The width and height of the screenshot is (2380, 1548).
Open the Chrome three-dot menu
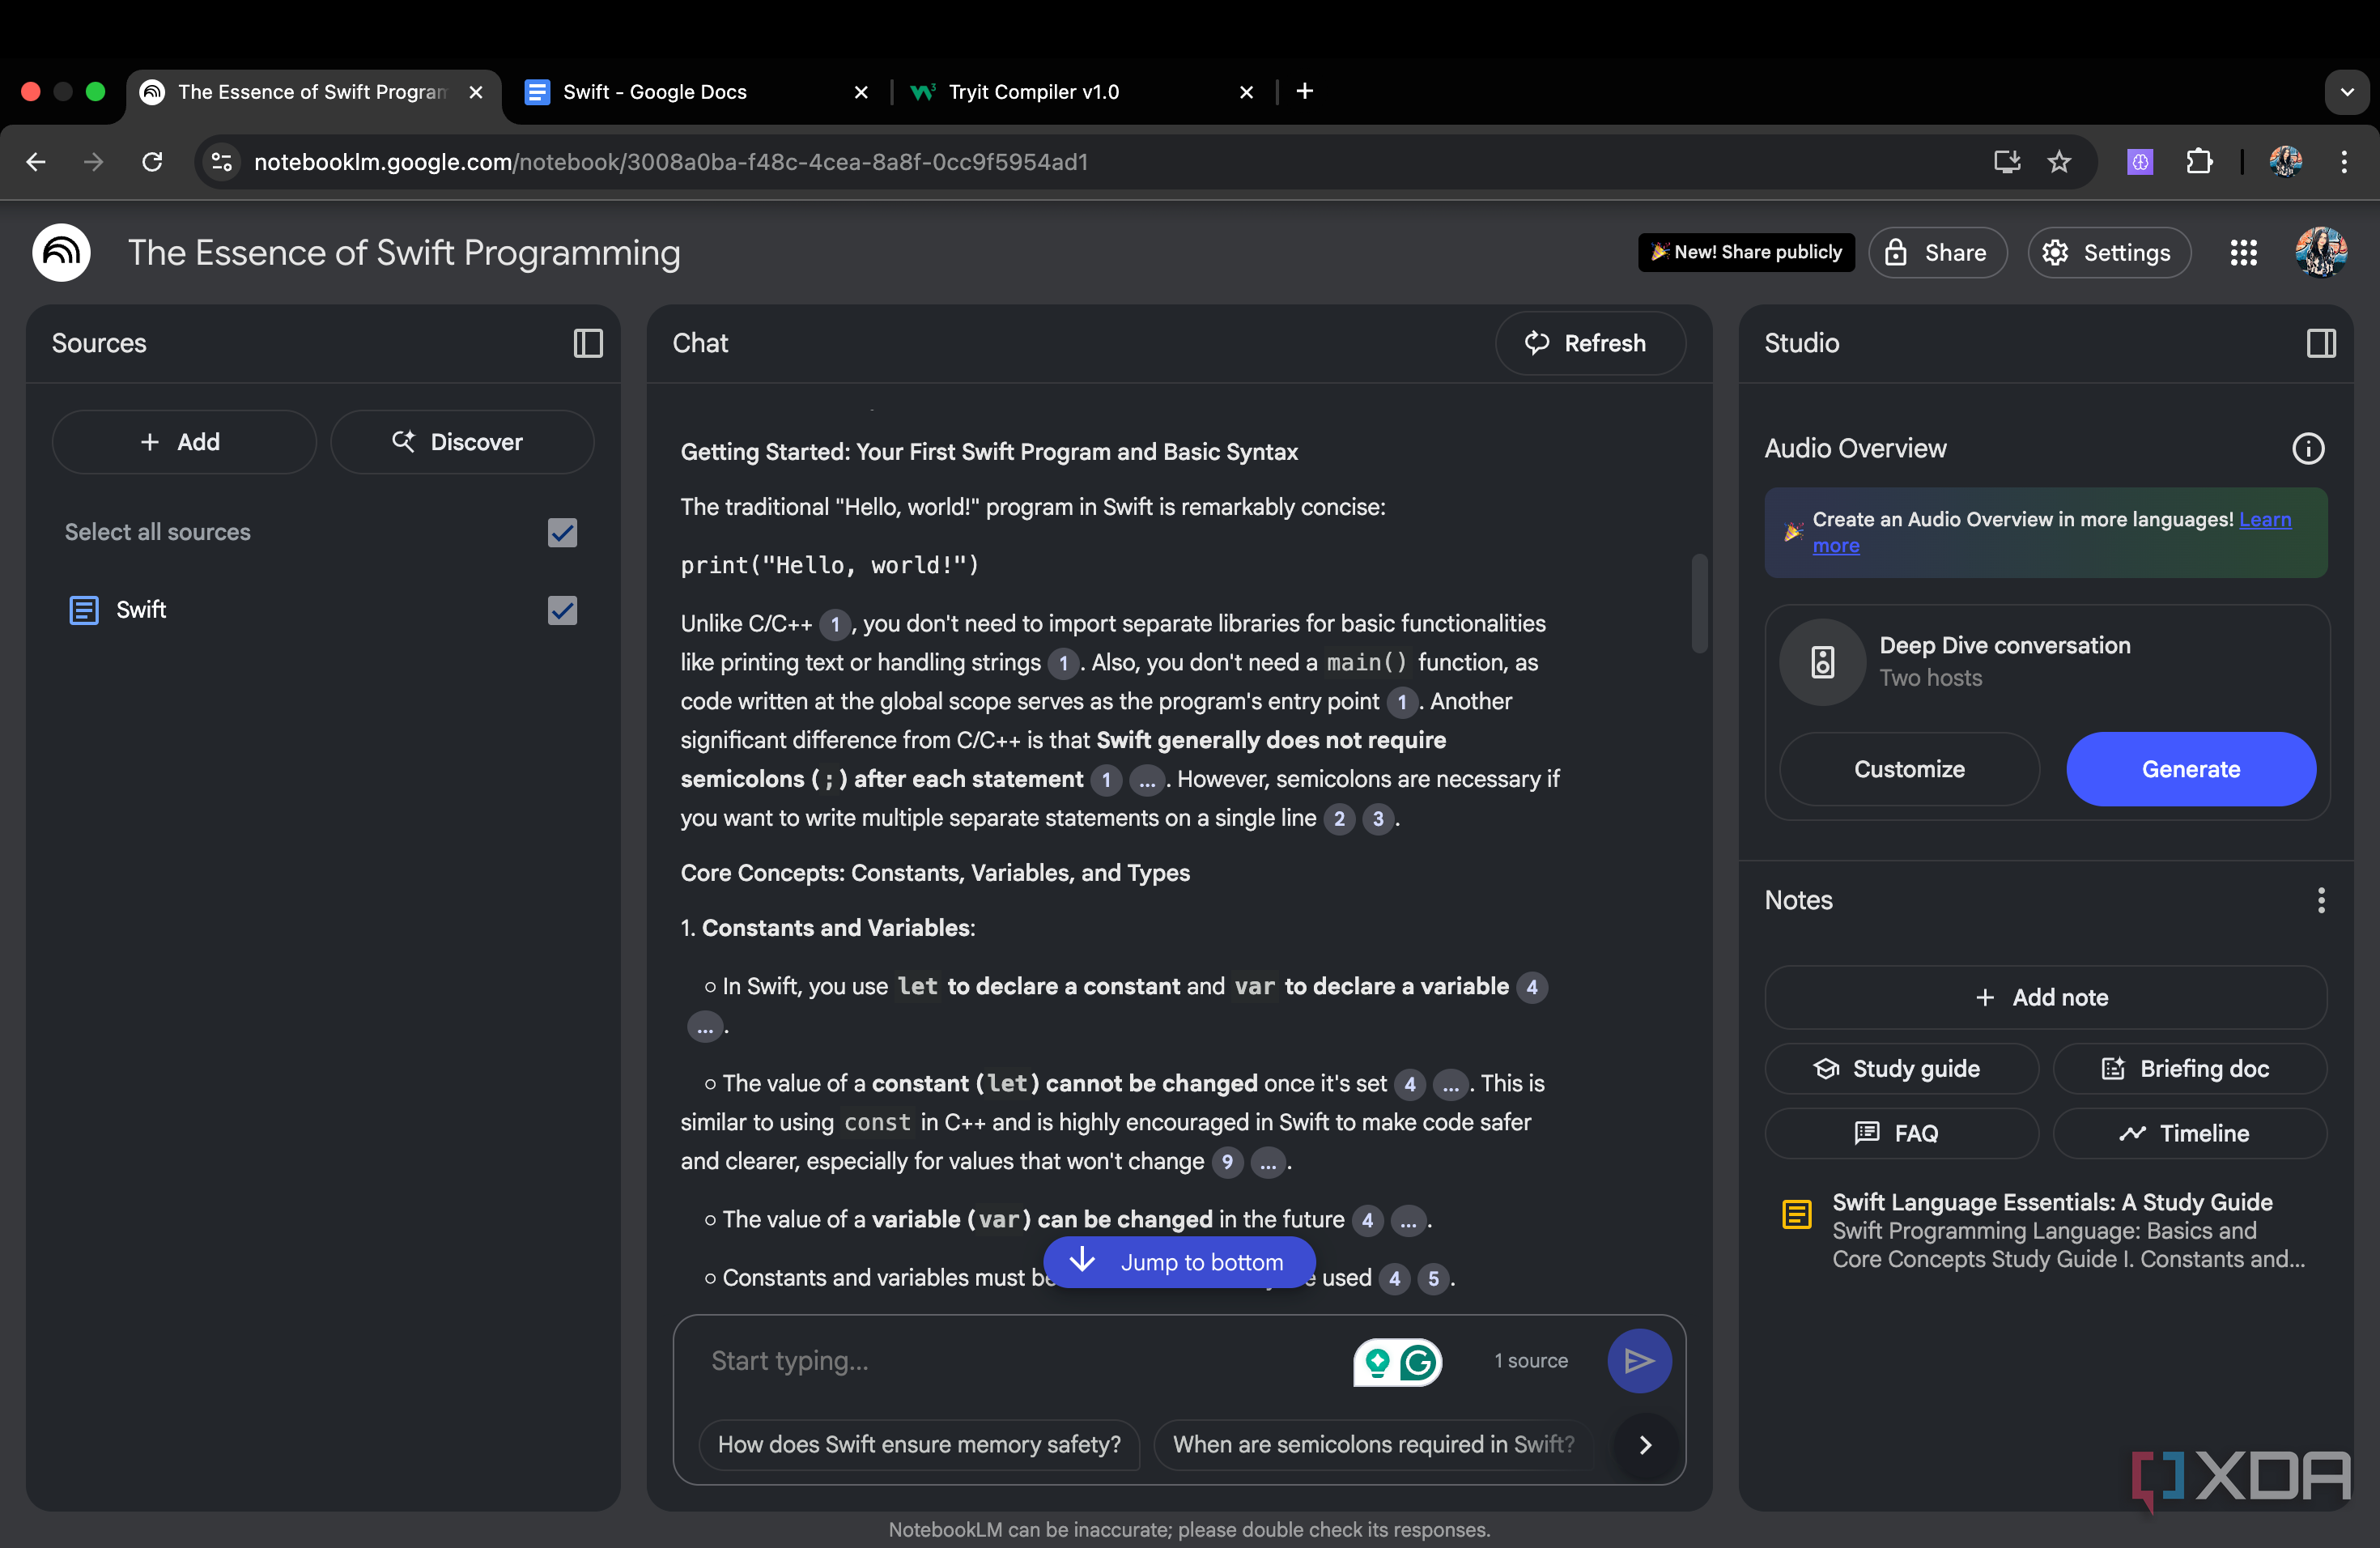(x=2345, y=161)
